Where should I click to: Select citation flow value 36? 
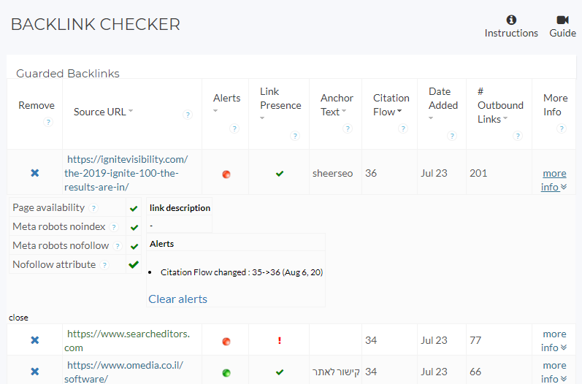click(x=371, y=173)
